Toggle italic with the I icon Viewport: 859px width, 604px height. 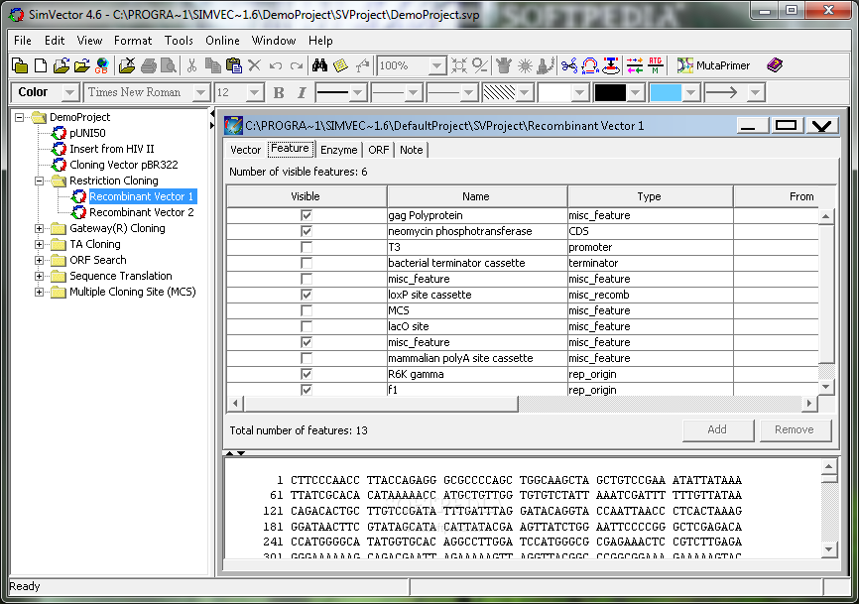tap(302, 92)
